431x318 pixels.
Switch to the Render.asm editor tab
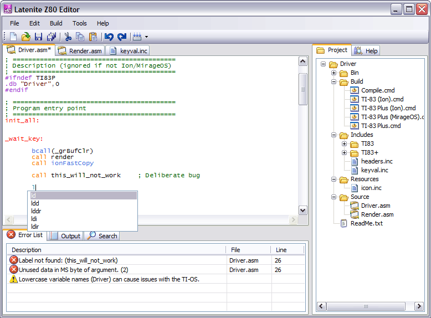(80, 51)
